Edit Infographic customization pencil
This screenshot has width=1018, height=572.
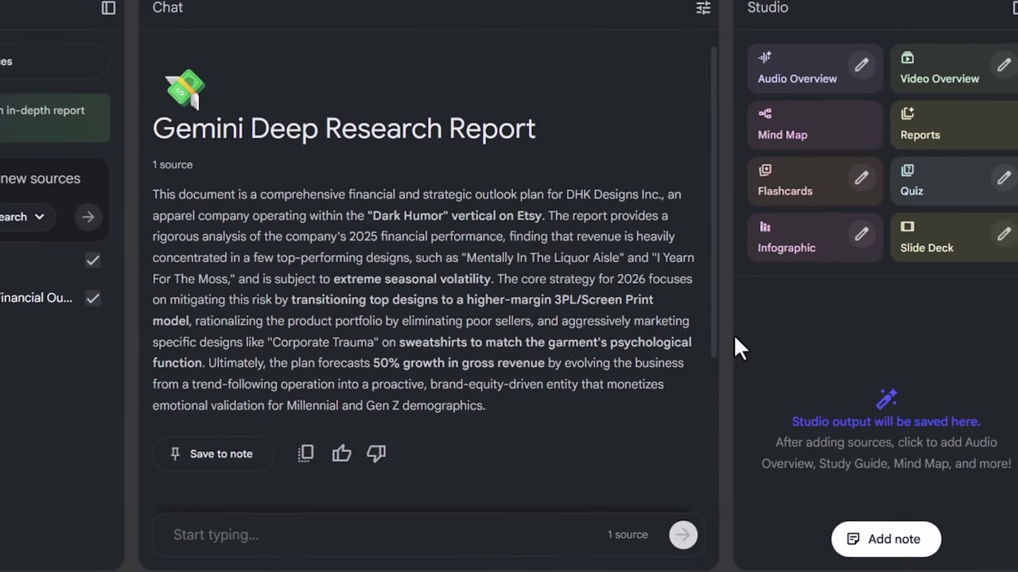pyautogui.click(x=861, y=235)
